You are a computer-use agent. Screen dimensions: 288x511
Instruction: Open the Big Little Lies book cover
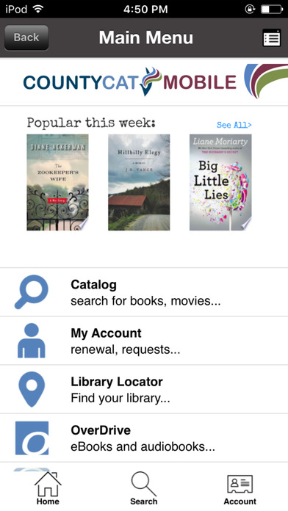click(x=220, y=183)
